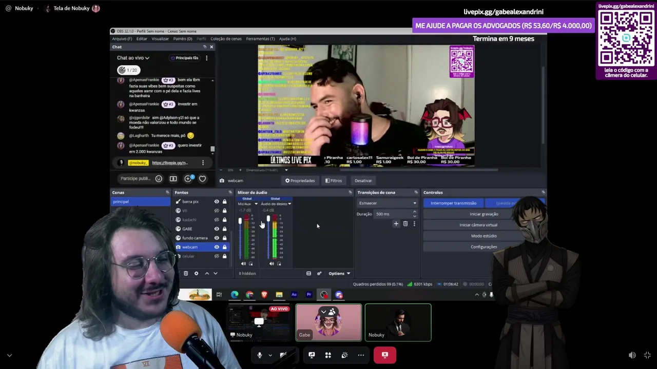Toggle desktop audio monitoring headphone icon
This screenshot has width=657, height=369.
pos(279,263)
